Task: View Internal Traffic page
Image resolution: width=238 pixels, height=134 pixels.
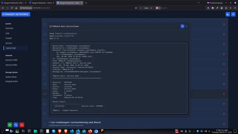Action: coord(12,65)
